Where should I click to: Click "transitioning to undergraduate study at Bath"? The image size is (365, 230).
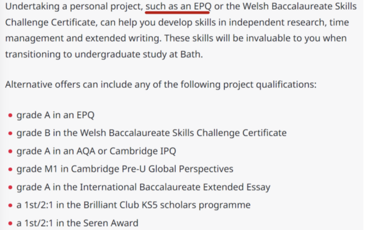[103, 54]
